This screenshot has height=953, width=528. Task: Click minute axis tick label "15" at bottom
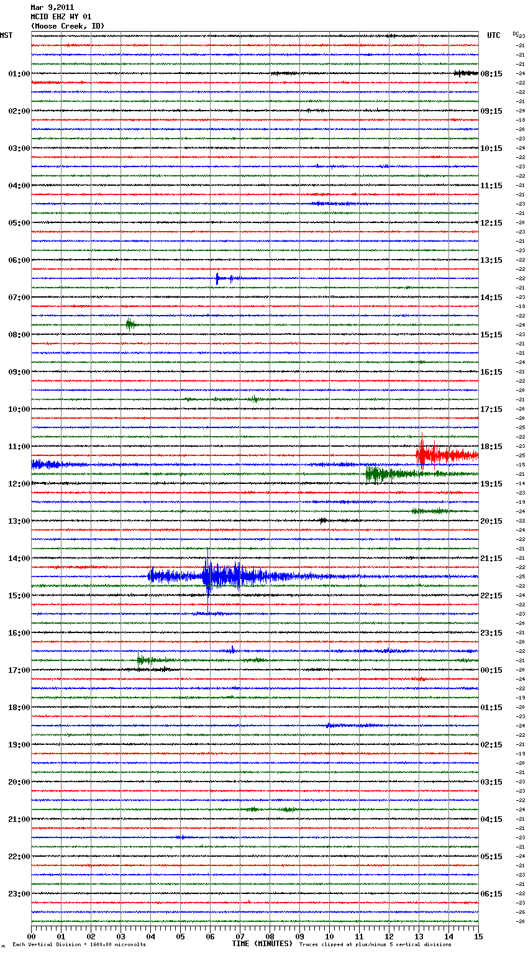[478, 936]
